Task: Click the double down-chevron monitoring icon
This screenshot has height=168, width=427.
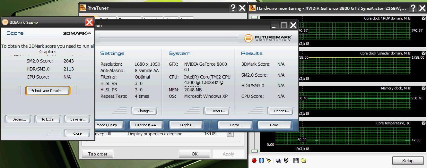Action: (286, 161)
